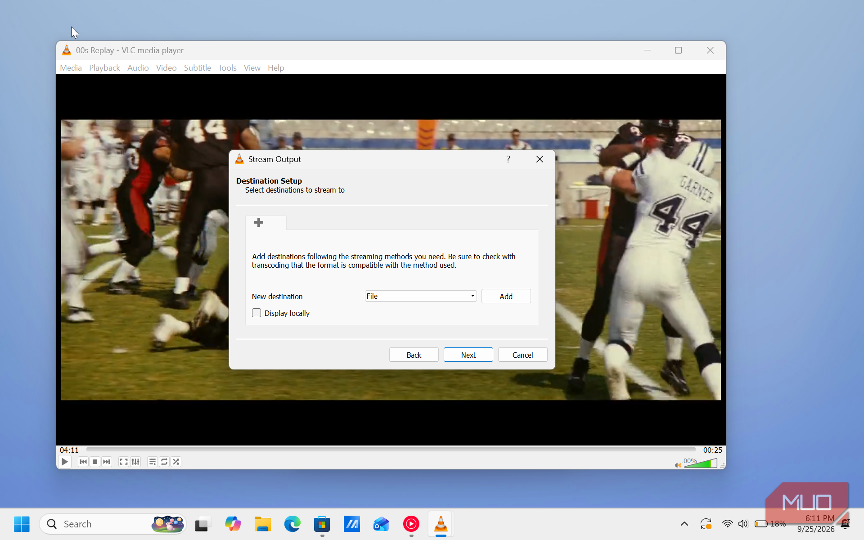Stop playback with the stop button

coord(95,462)
